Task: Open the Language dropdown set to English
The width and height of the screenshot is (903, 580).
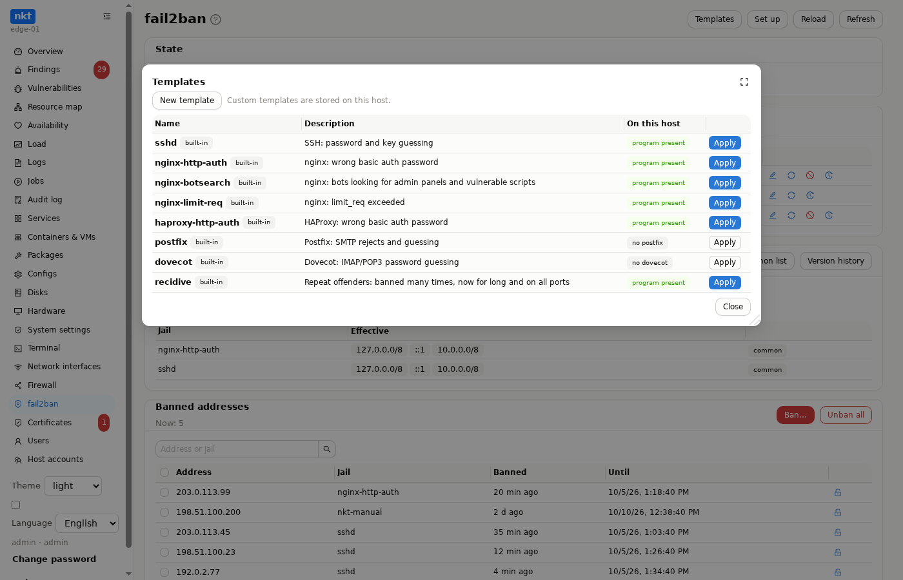Action: [x=87, y=523]
